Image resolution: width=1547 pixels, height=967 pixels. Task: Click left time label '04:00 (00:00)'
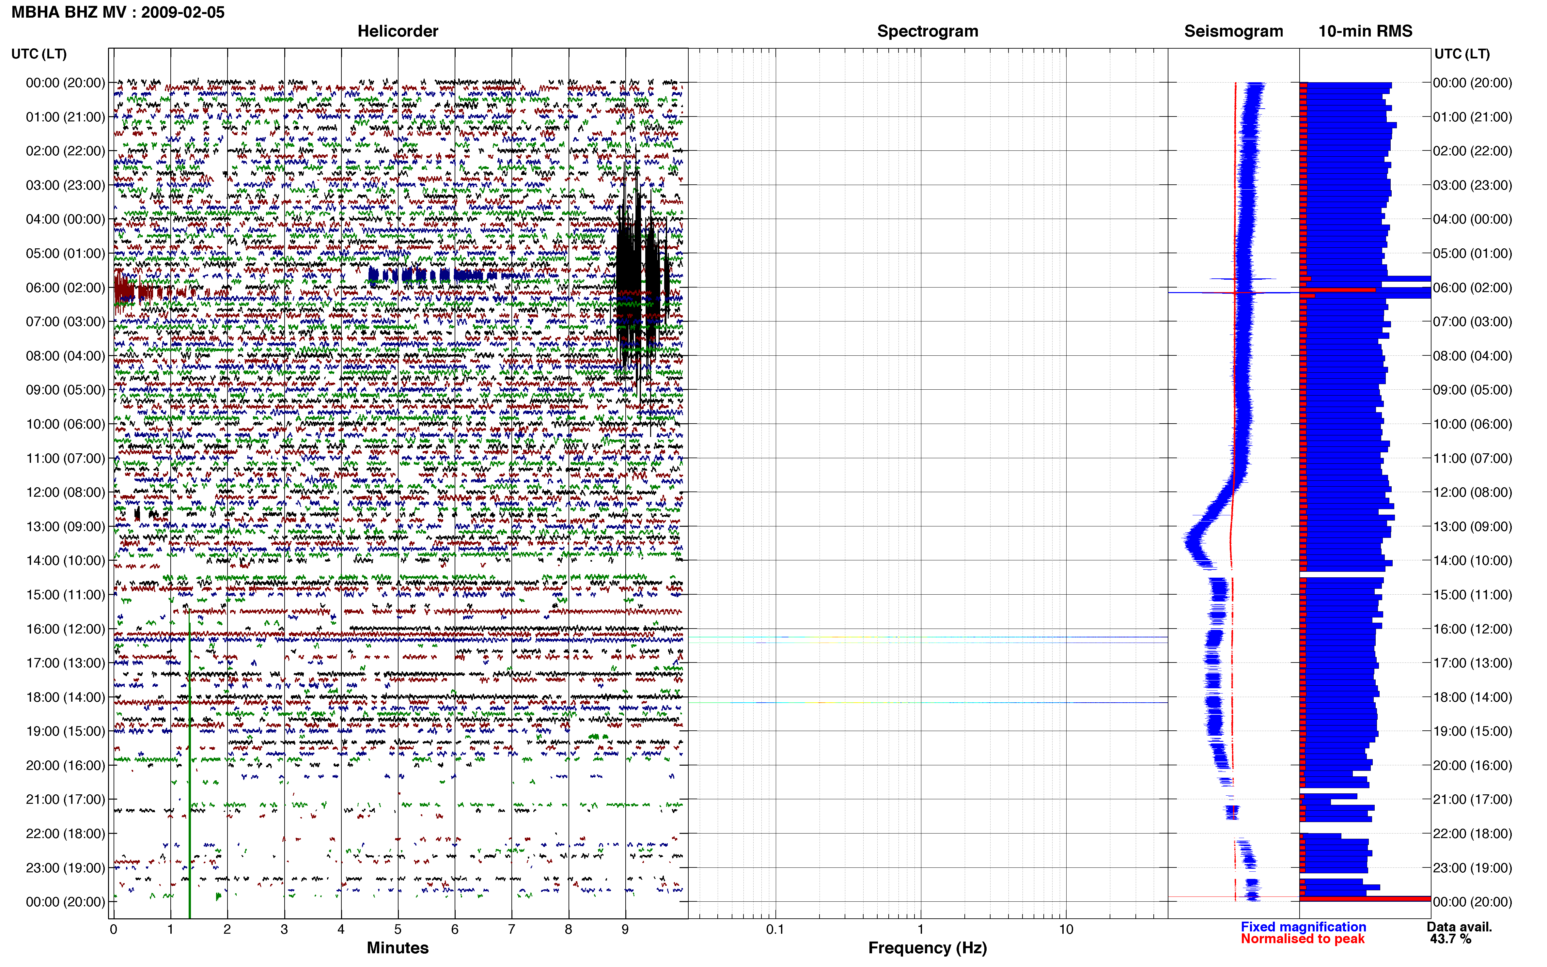click(65, 219)
